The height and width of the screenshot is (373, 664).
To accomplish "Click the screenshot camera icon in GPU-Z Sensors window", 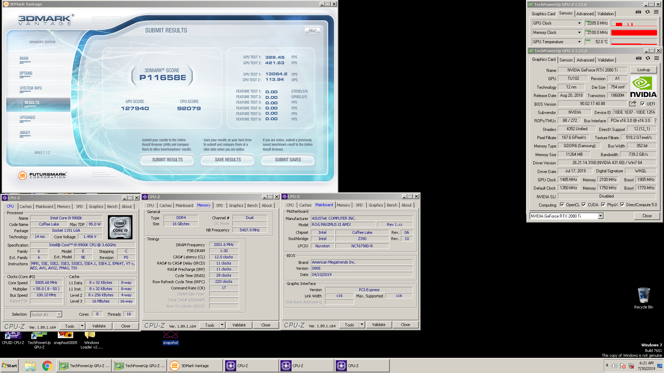I will pyautogui.click(x=638, y=12).
